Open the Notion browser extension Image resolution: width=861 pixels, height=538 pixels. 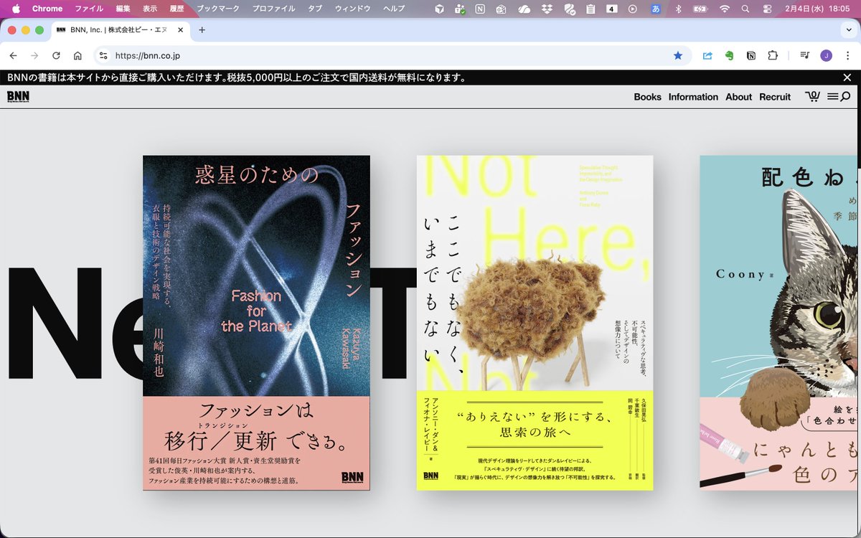(x=751, y=55)
